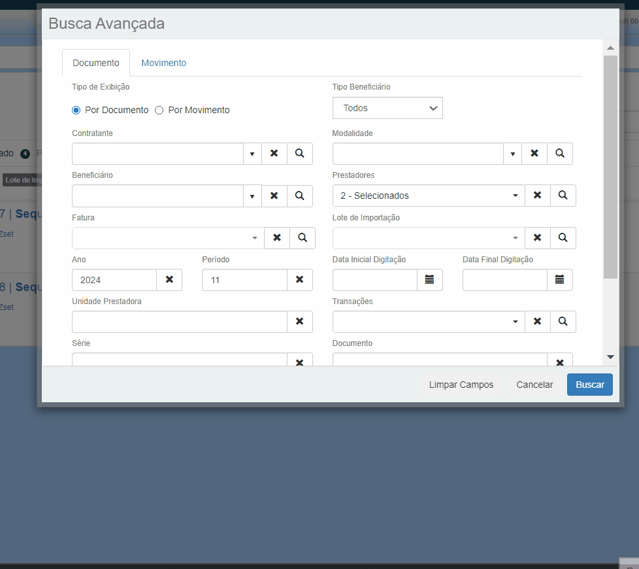Click the Buscar button
639x569 pixels.
point(589,385)
